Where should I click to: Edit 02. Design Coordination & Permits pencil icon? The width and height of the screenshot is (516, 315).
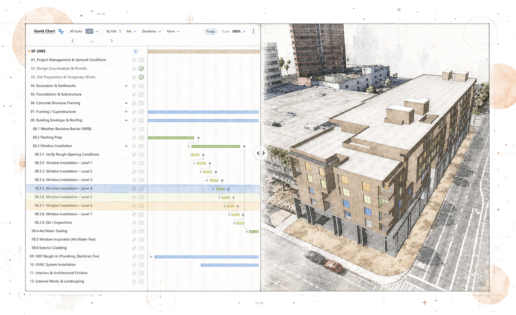tap(134, 69)
